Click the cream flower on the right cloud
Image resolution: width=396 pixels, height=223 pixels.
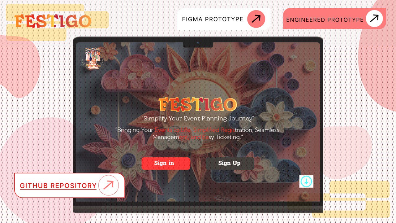[275, 114]
